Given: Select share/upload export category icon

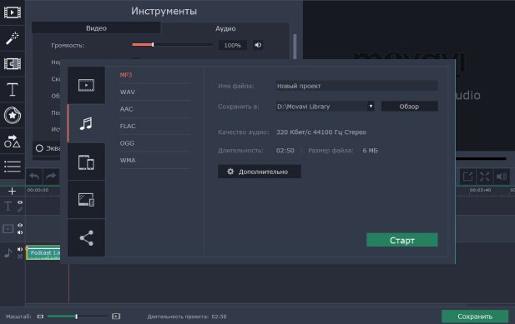Looking at the screenshot, I should point(86,238).
